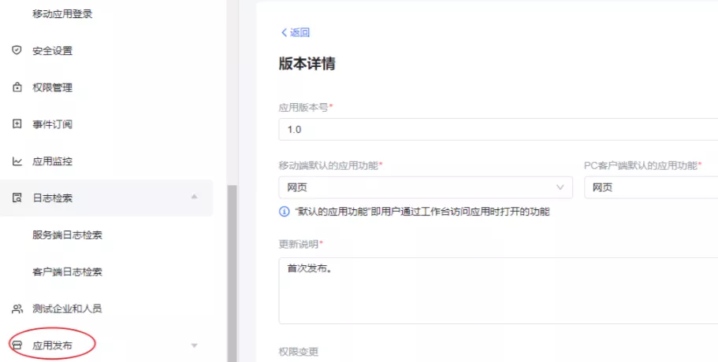Open the 移动端默认的应用功能 dropdown
The width and height of the screenshot is (718, 362).
(426, 187)
